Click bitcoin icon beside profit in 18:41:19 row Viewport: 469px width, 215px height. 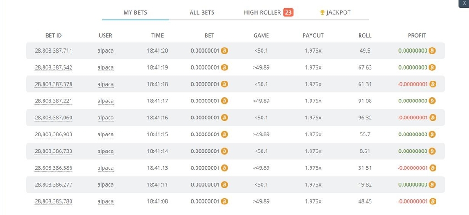click(432, 67)
